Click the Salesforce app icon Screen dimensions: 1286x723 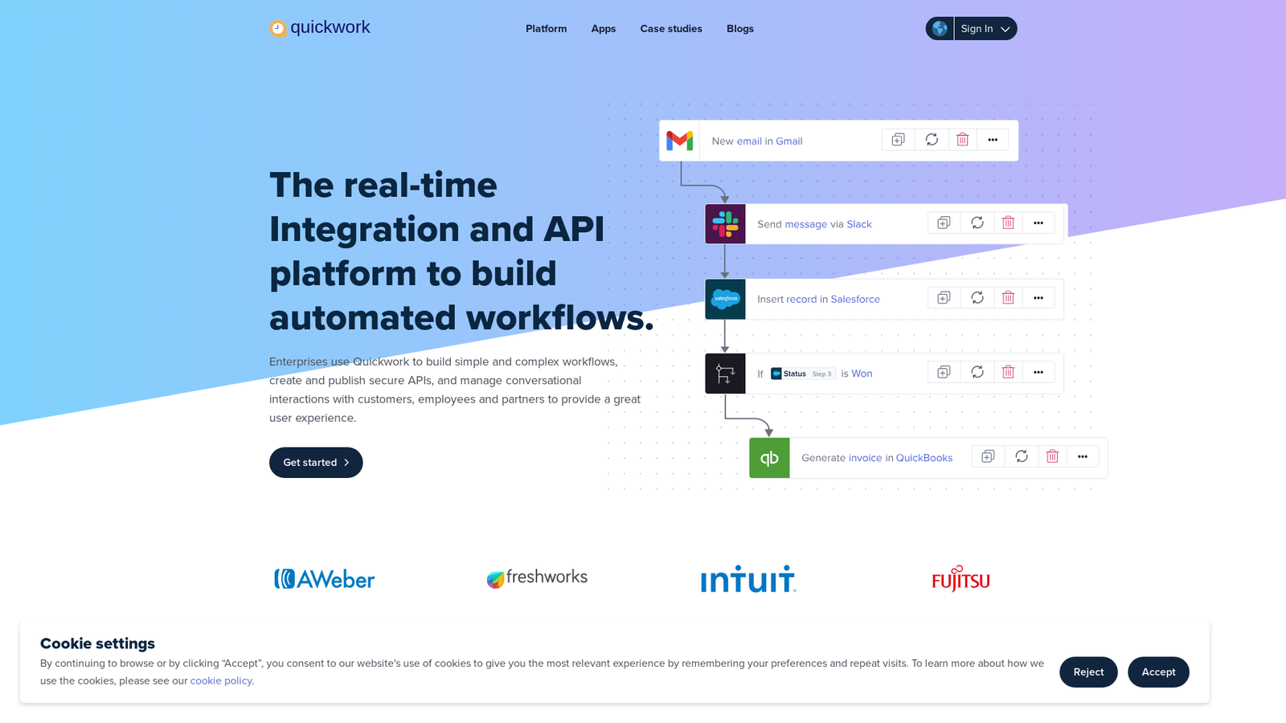tap(725, 299)
